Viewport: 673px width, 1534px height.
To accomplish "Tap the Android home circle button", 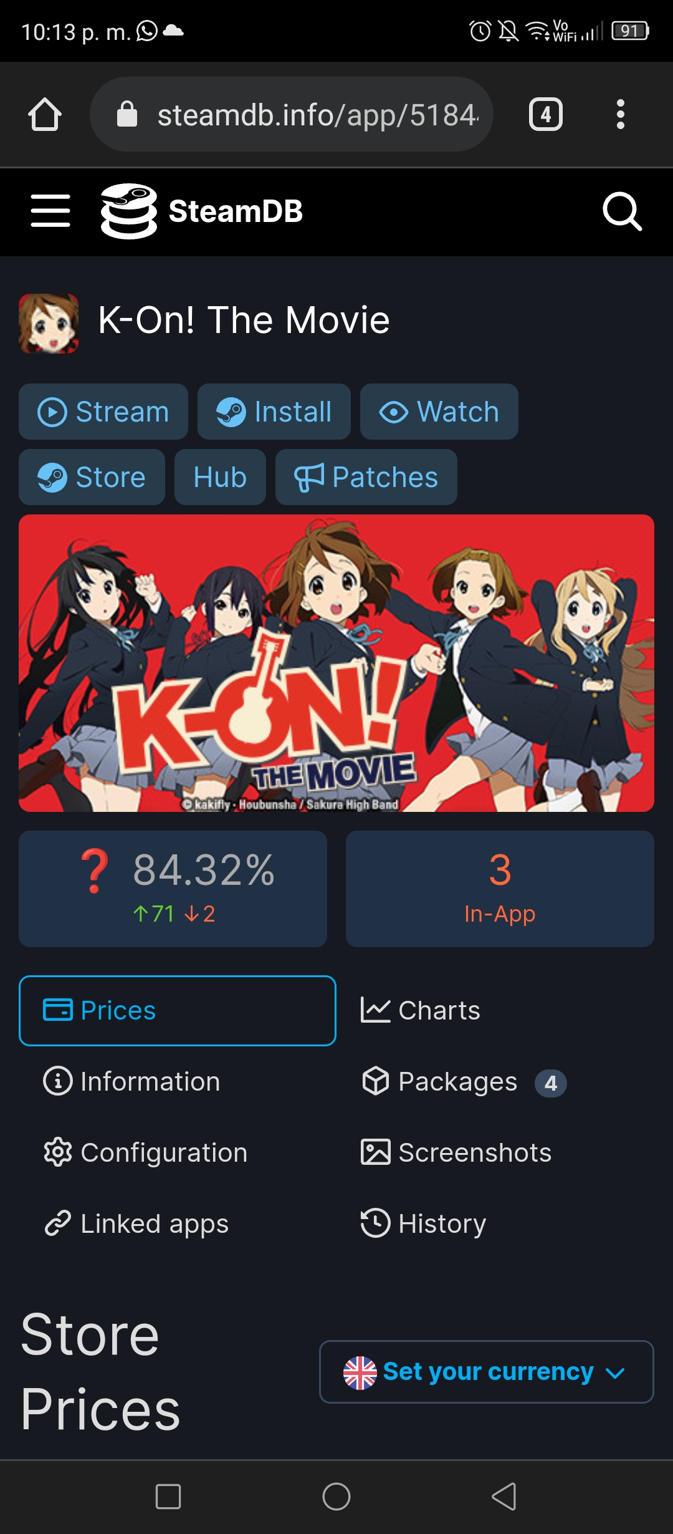I will tap(336, 1497).
